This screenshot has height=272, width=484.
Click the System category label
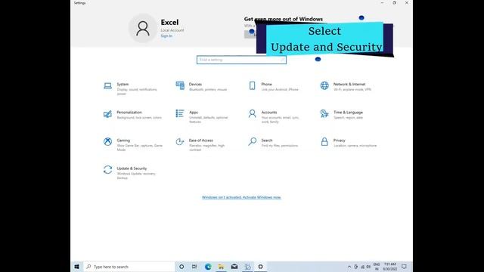tap(123, 84)
